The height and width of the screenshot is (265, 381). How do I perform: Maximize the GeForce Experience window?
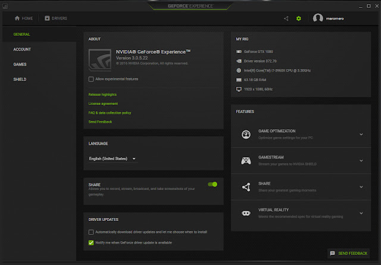pos(368,6)
